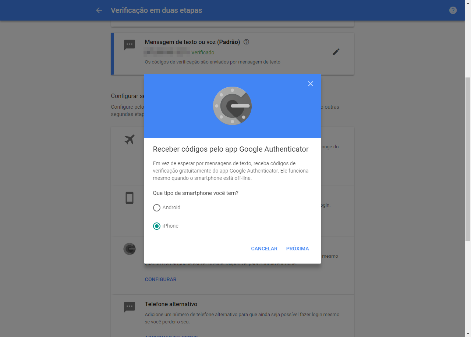Click the Mensagem de texto ou voz (Padrão) heading

[192, 42]
